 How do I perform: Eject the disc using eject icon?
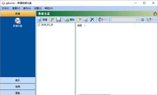142,20
